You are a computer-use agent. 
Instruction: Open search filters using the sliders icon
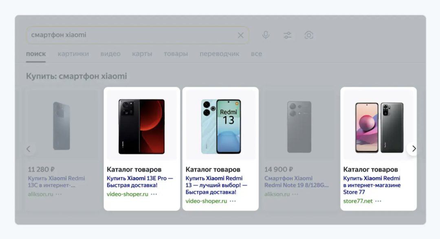click(287, 35)
